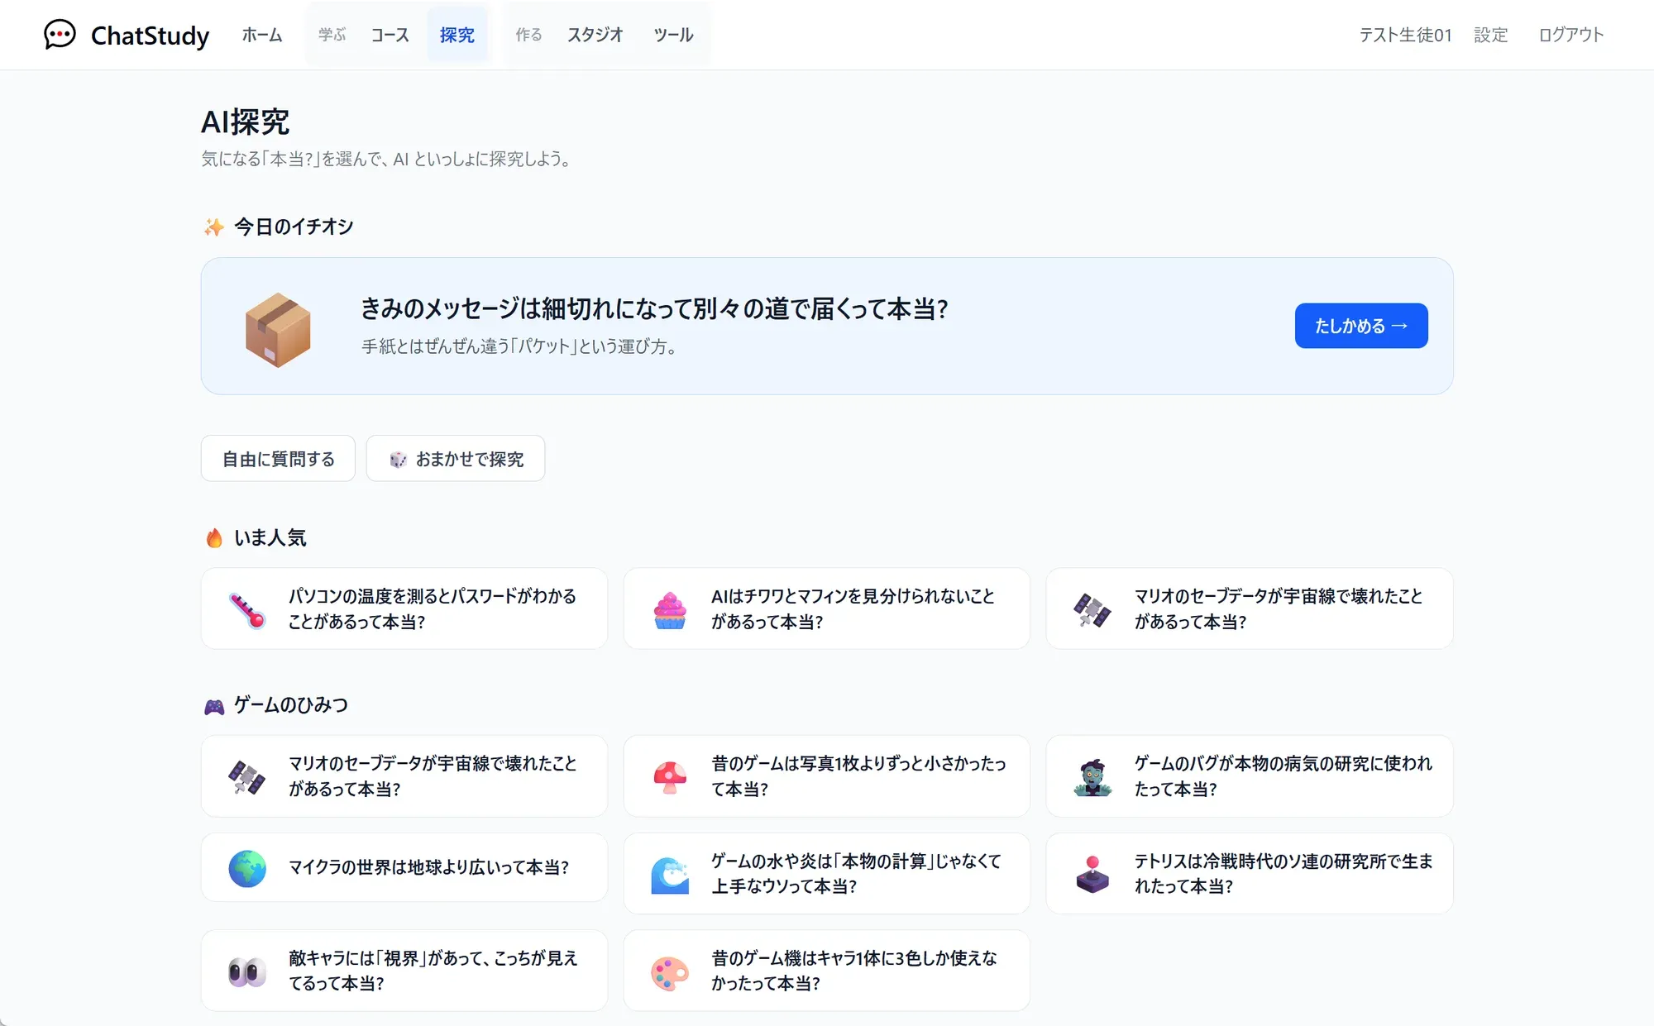Click the sparkle icon beside 今日のイチオシ

214,227
